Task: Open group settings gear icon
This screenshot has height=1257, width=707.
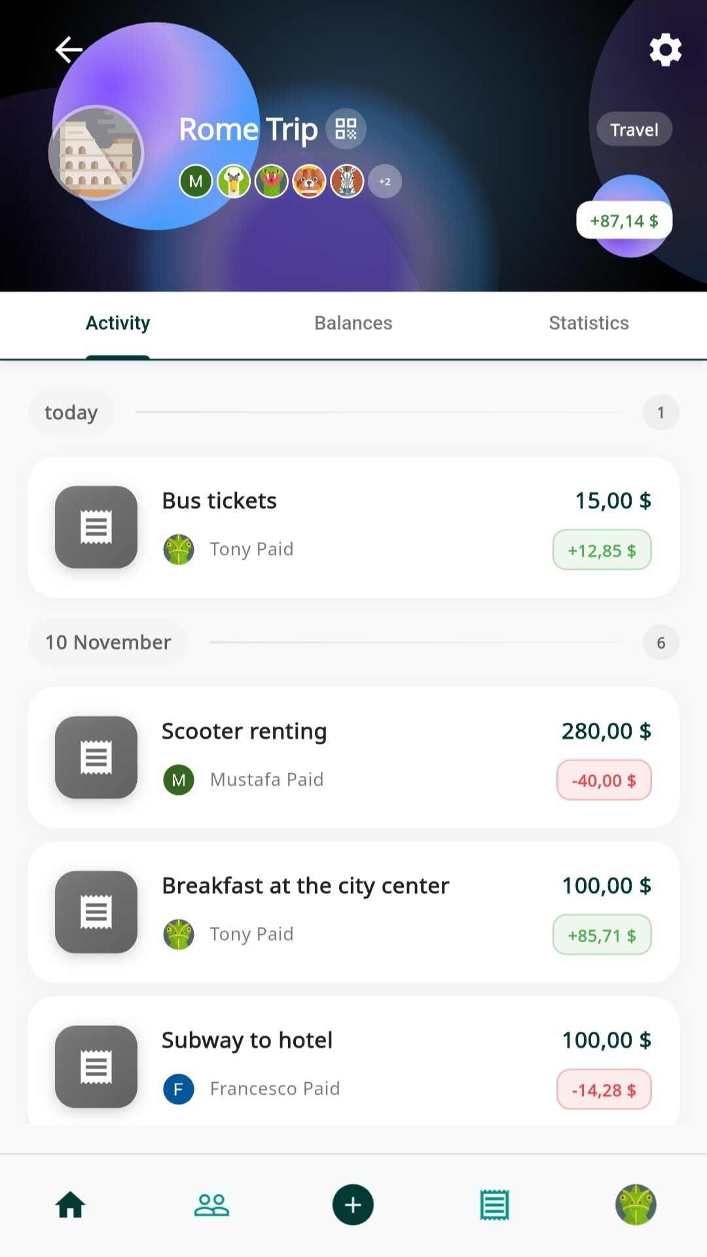Action: [665, 50]
